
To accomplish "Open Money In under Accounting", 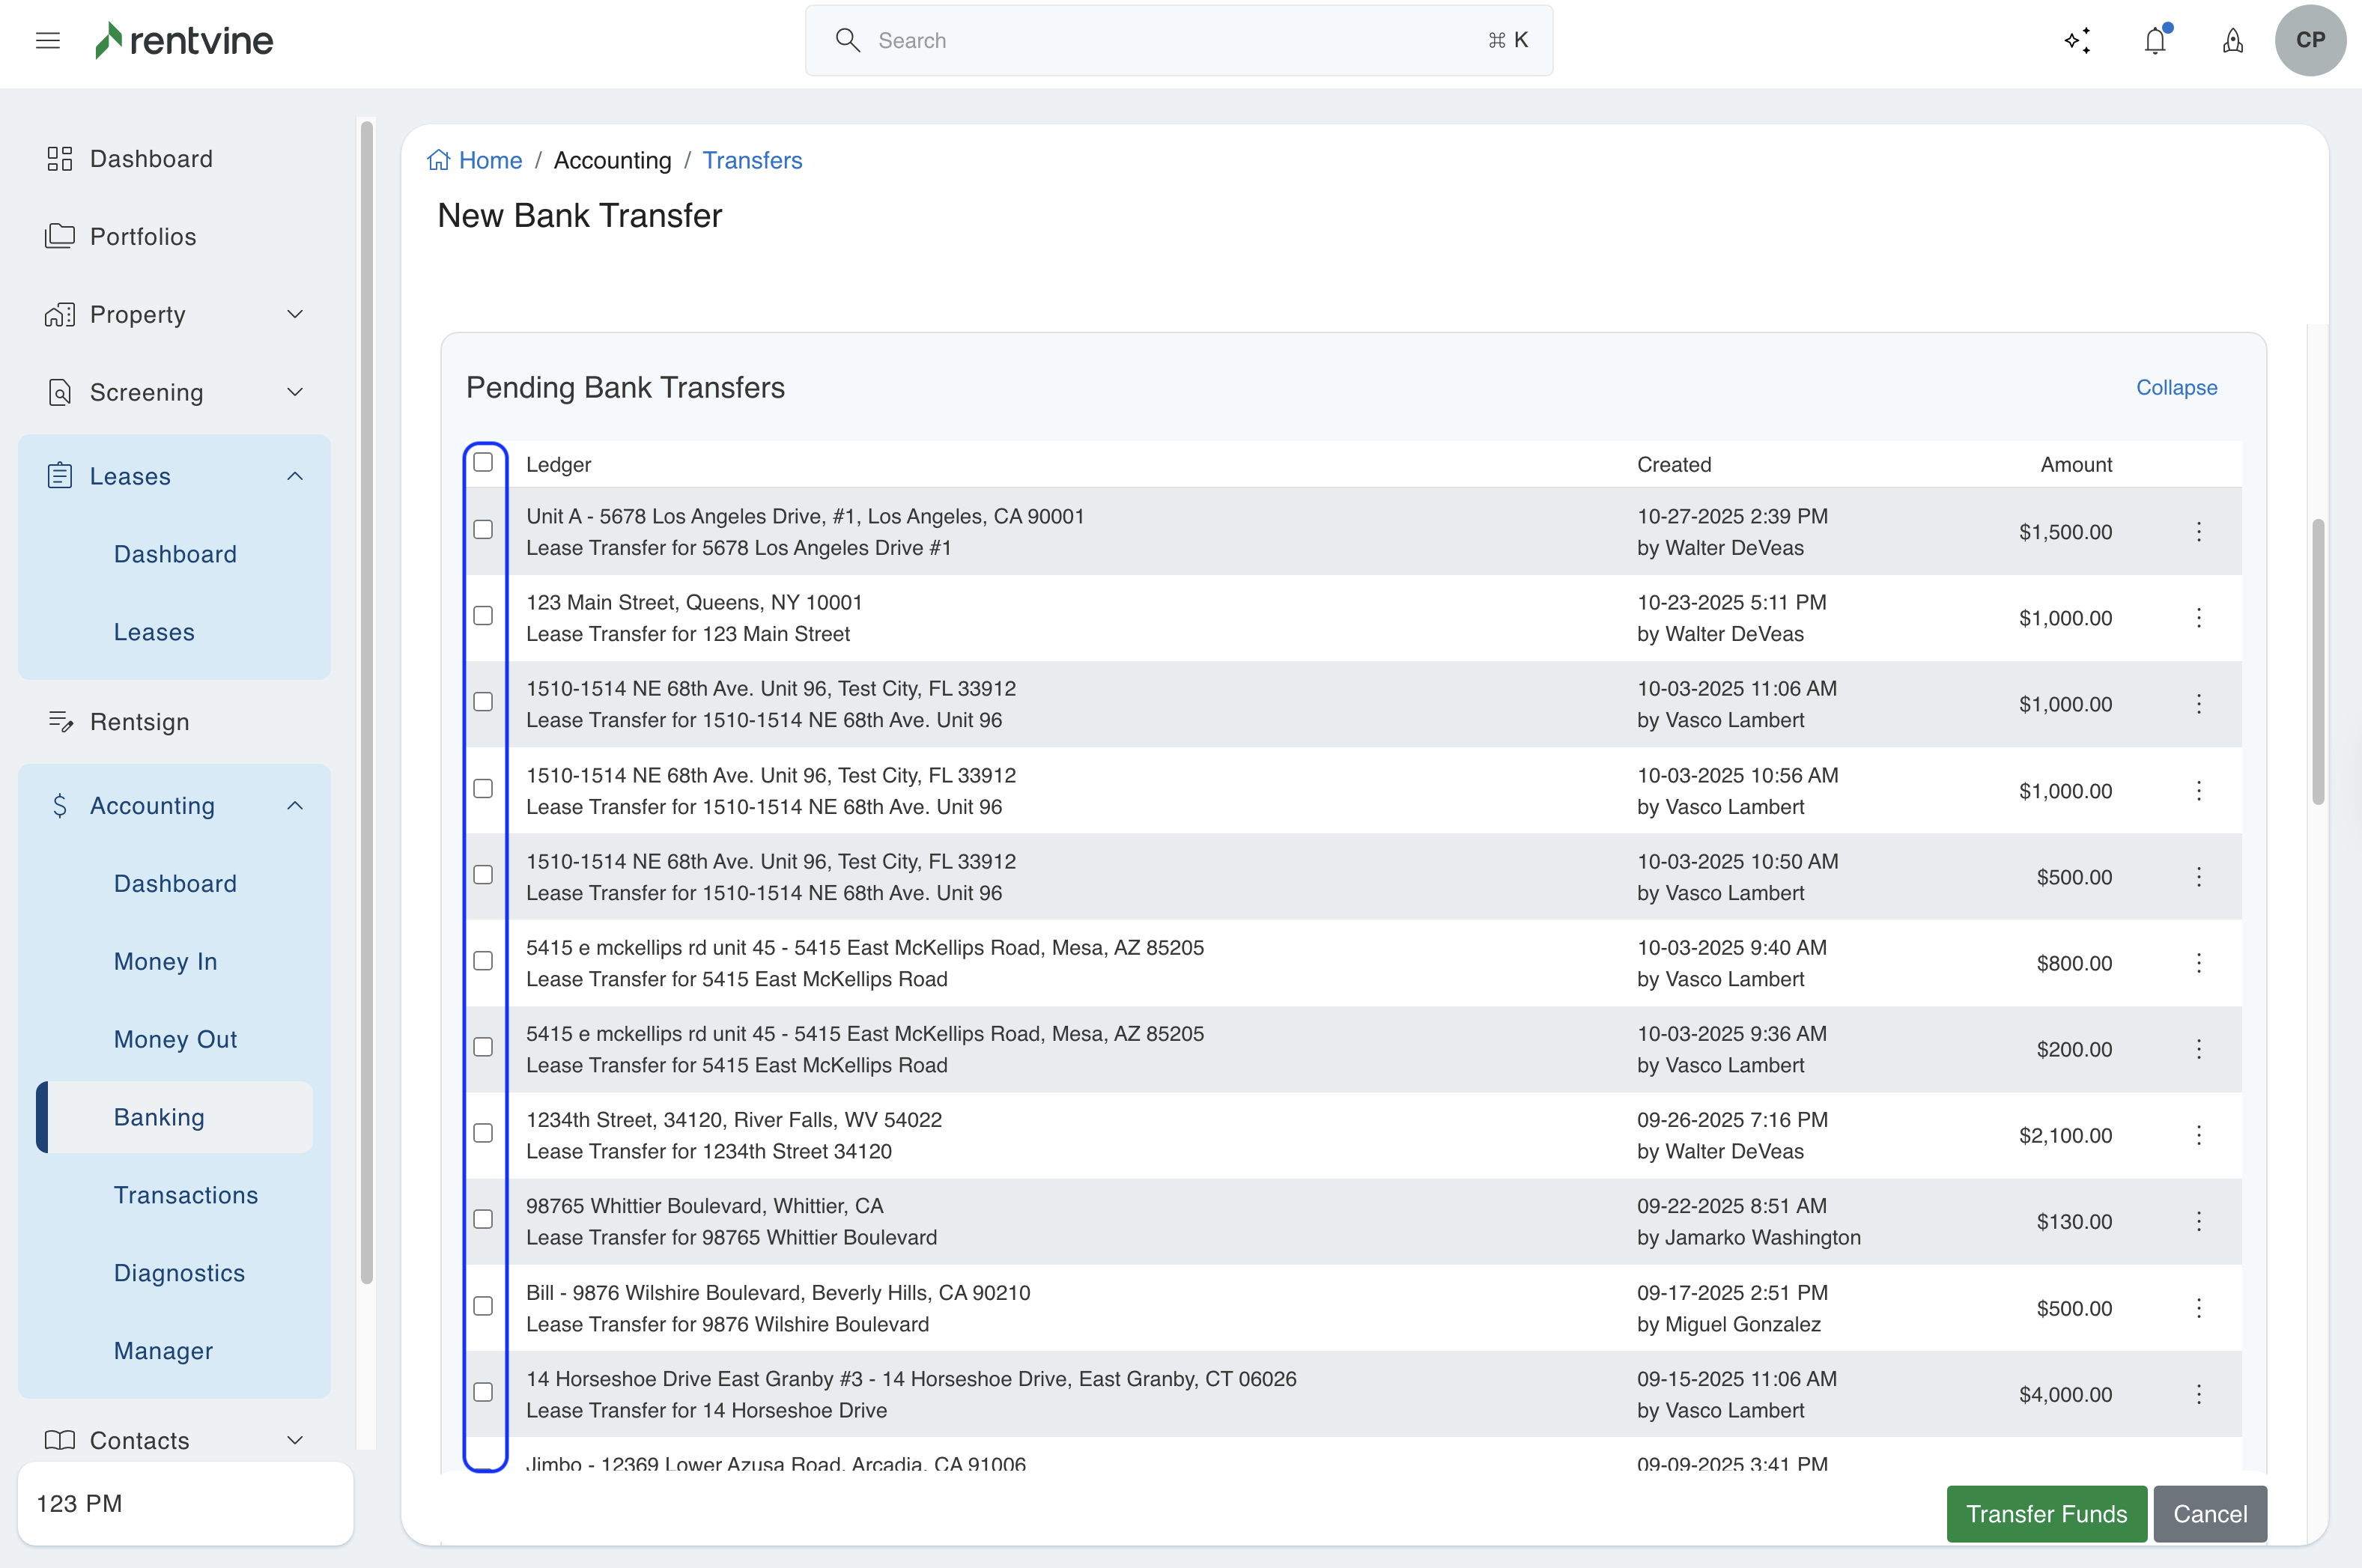I will tap(165, 961).
